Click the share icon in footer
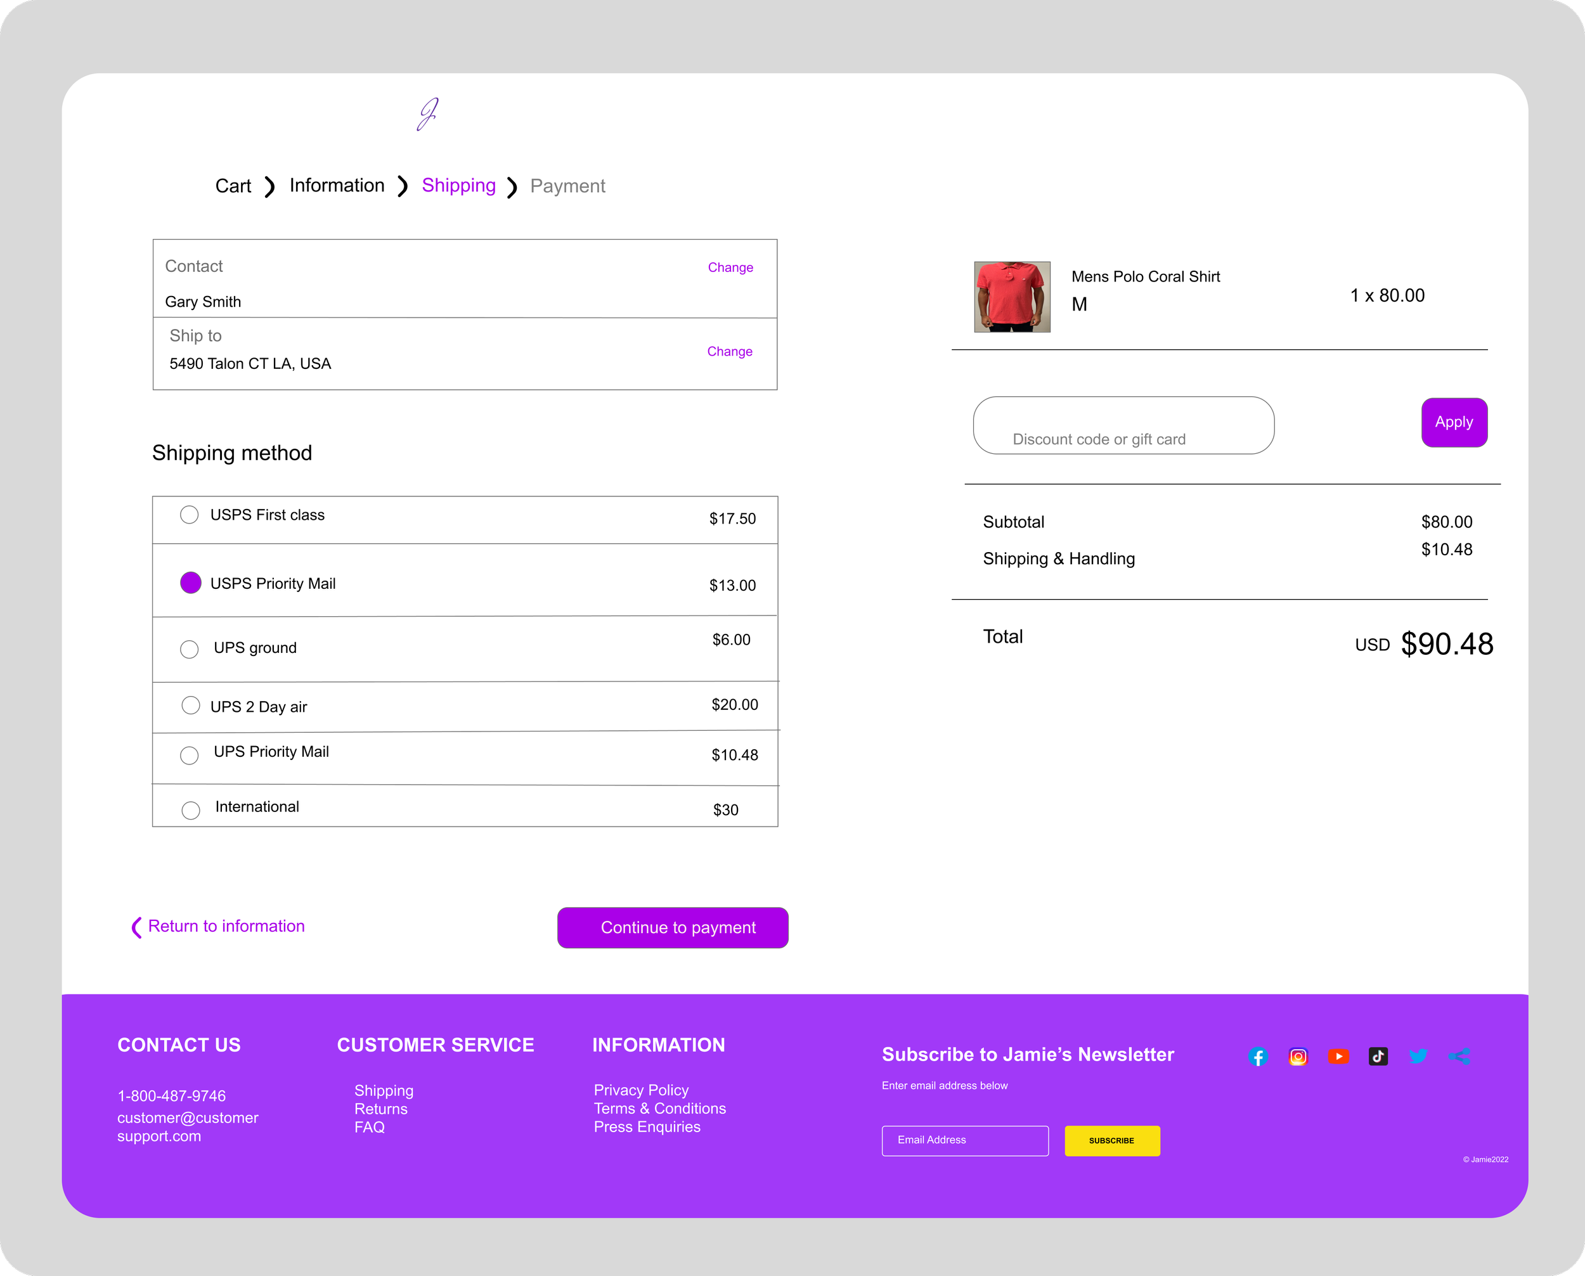The width and height of the screenshot is (1585, 1276). point(1459,1056)
